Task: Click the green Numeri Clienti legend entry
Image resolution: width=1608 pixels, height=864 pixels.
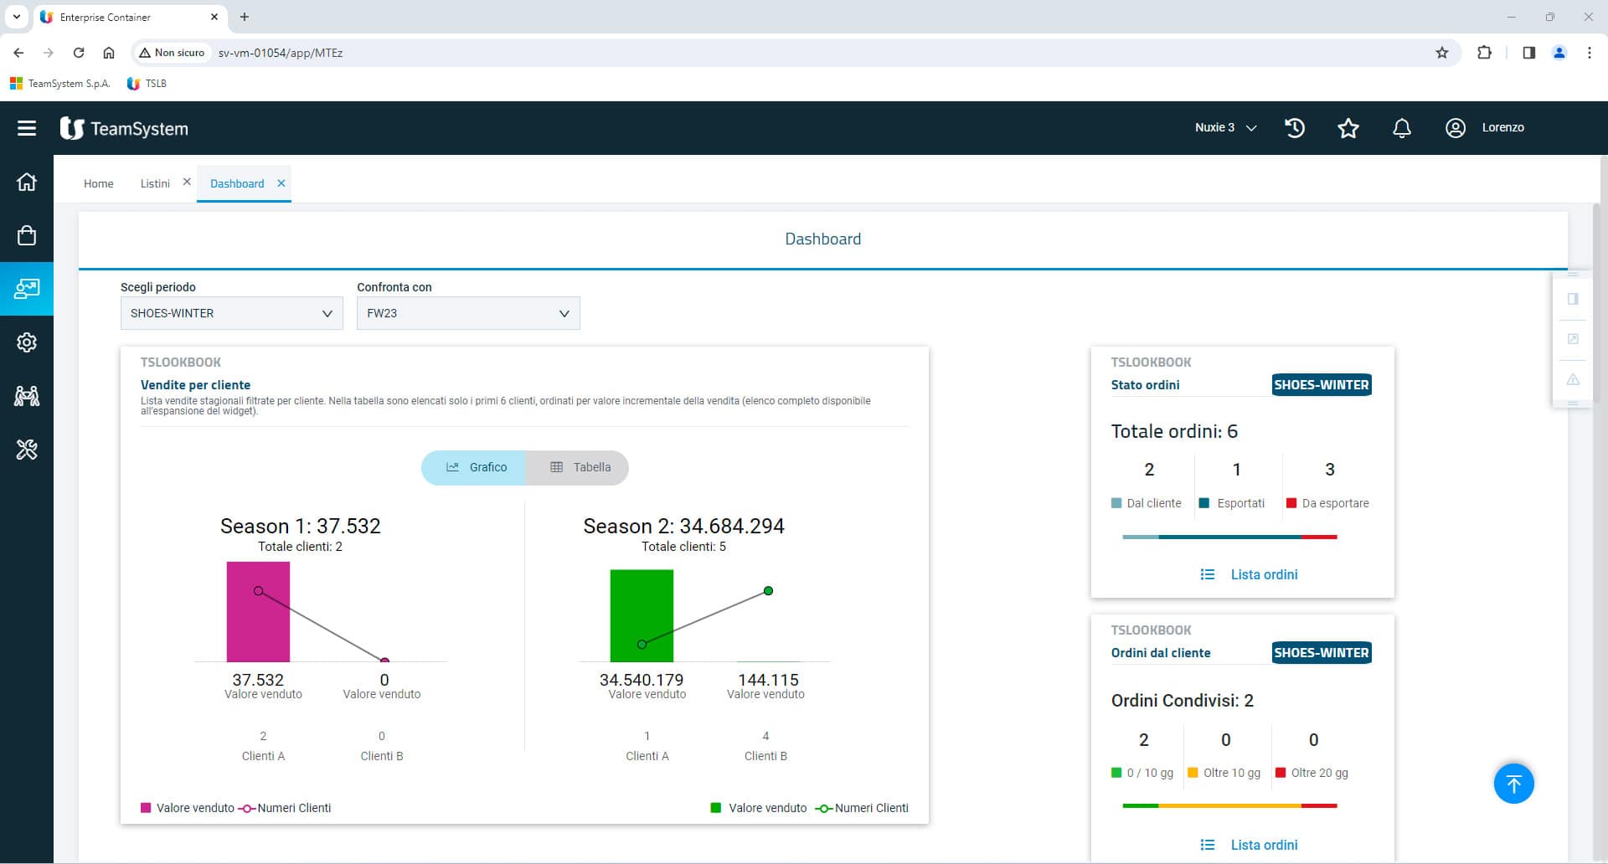Action: (862, 808)
